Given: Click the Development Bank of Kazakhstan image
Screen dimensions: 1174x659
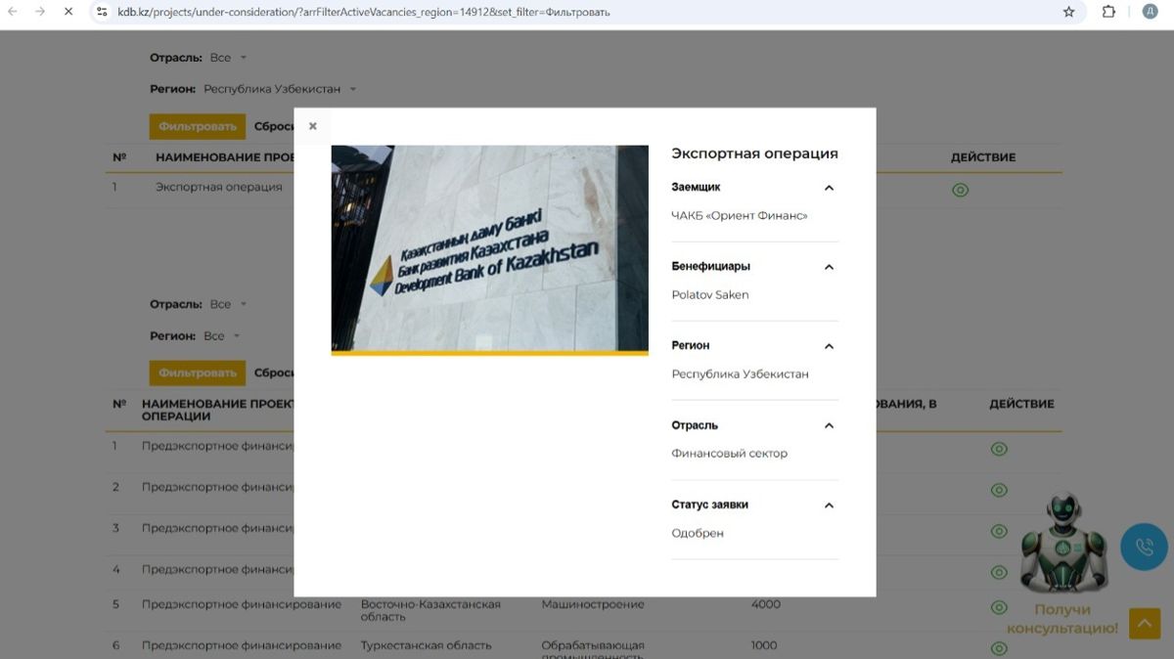Looking at the screenshot, I should pos(489,249).
